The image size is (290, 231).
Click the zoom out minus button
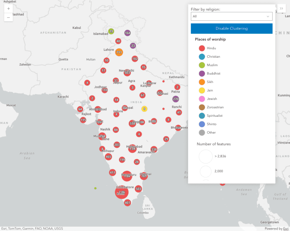(x=9, y=17)
